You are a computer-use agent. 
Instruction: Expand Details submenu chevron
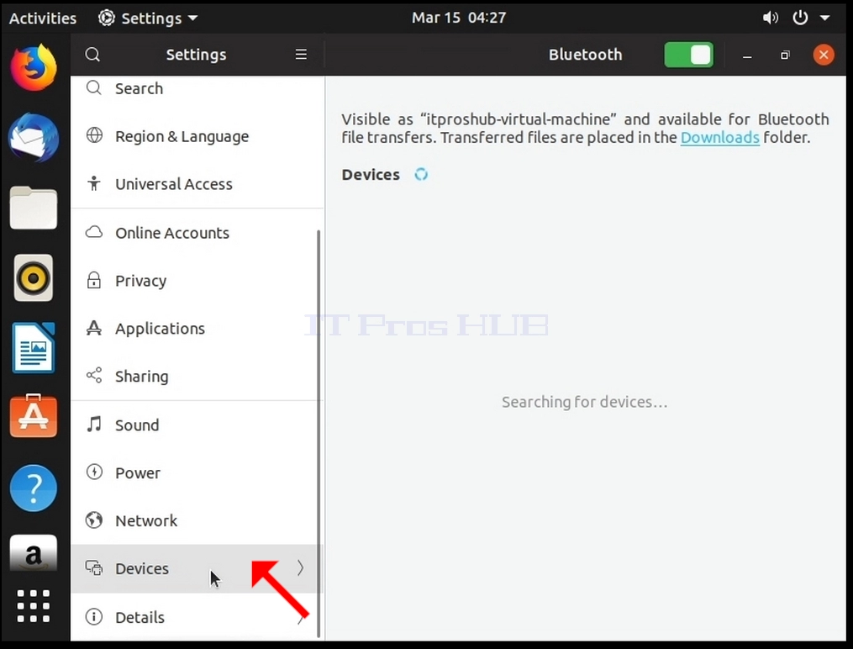tap(300, 619)
